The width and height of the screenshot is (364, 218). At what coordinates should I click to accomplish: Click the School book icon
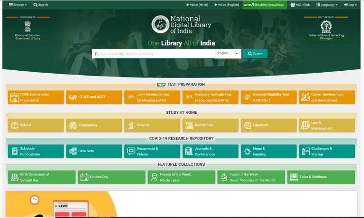tap(15, 125)
